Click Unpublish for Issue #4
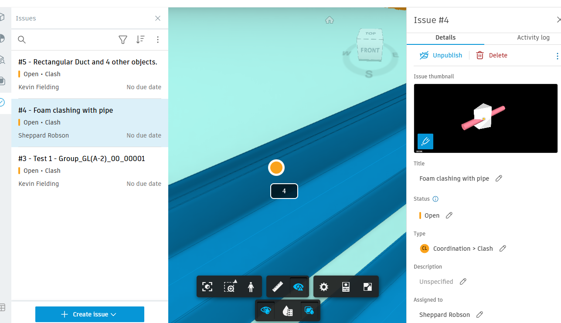561x323 pixels. coord(441,55)
